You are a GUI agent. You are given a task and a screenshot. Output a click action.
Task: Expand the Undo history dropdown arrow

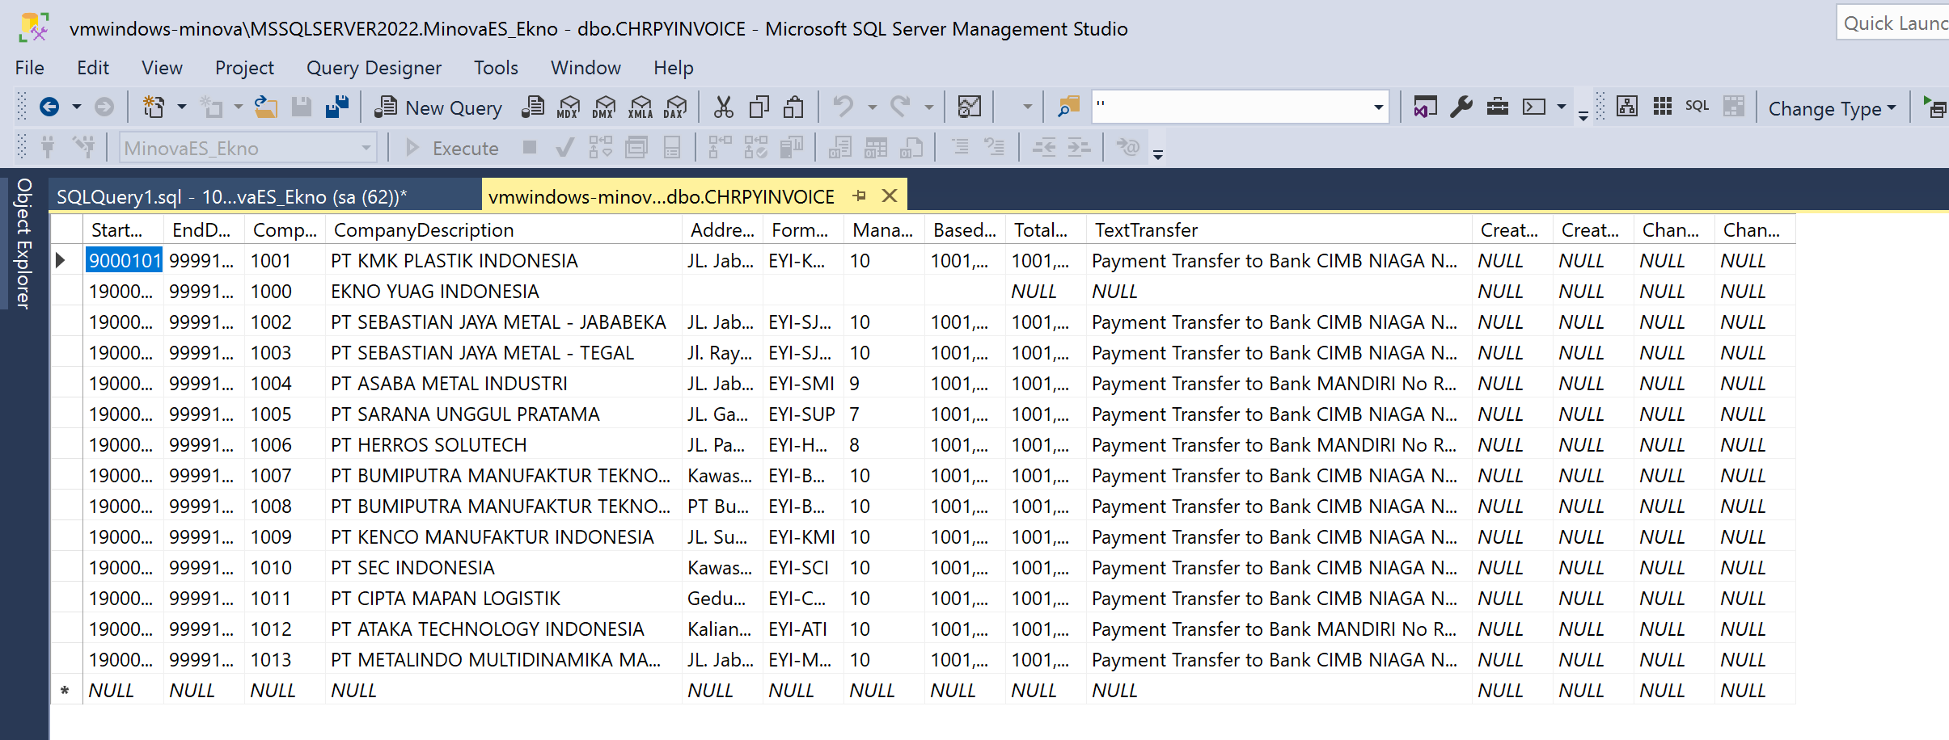[872, 107]
